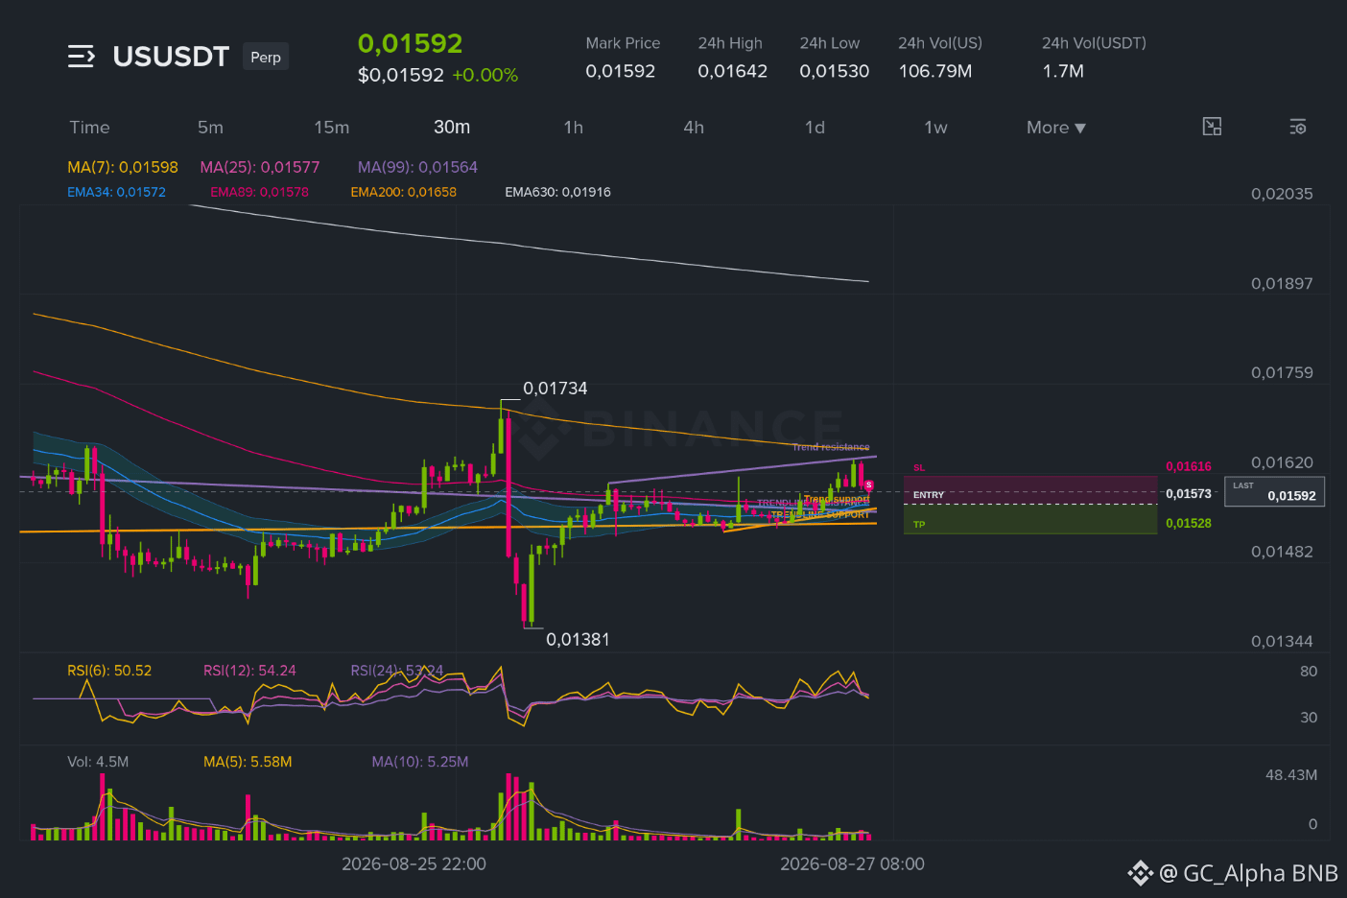Expand the More timeframes dropdown
Viewport: 1347px width, 898px height.
click(1056, 128)
